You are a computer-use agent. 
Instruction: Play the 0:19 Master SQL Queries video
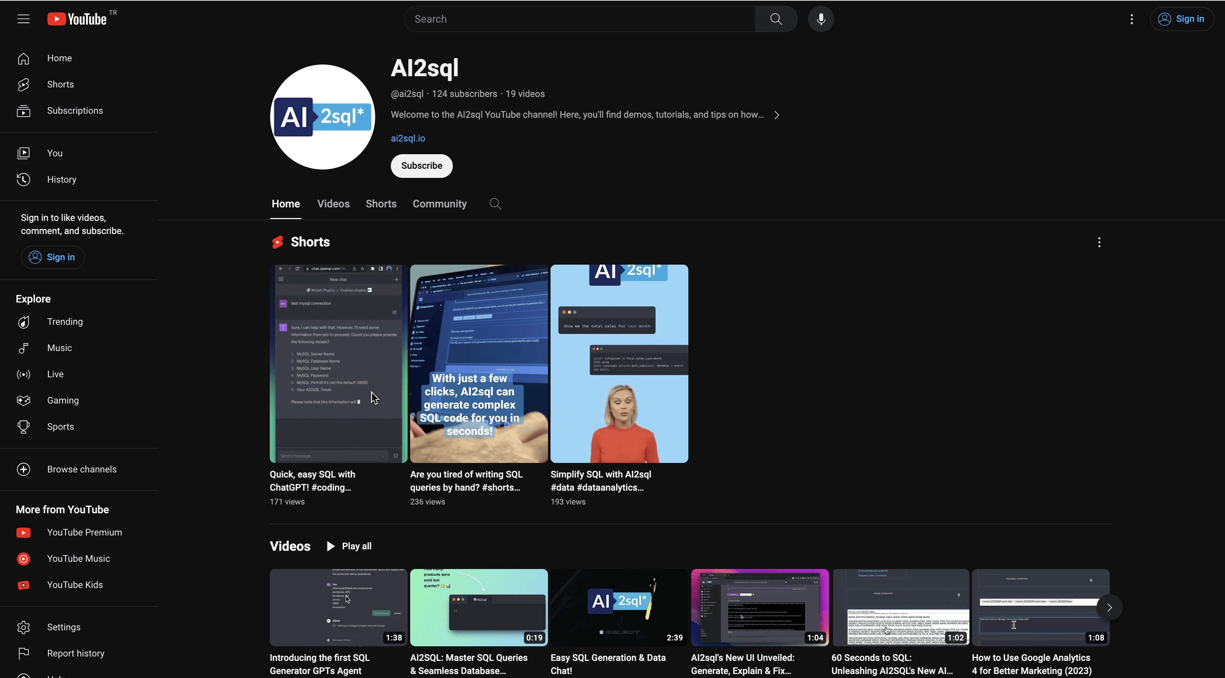click(x=479, y=607)
